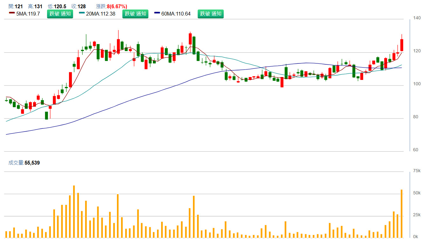This screenshot has height=241, width=423.
Task: Click the high price 高:131
Action: pyautogui.click(x=35, y=6)
